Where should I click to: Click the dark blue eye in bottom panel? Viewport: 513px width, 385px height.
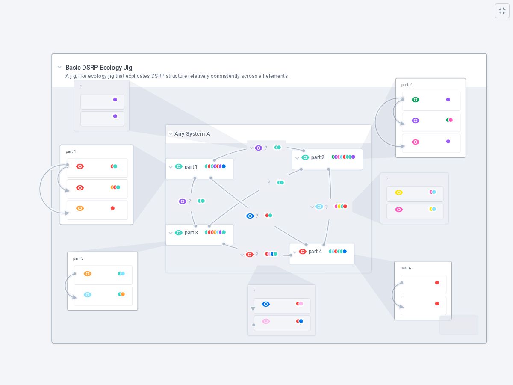pos(266,304)
